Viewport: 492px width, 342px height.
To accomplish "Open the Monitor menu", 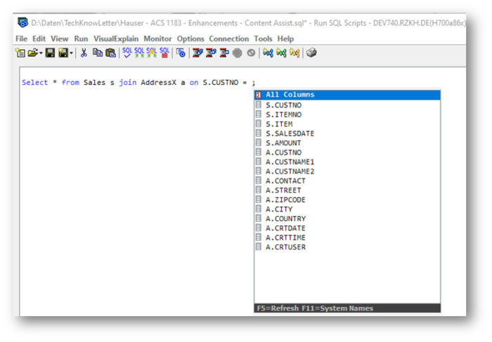I will coord(157,39).
